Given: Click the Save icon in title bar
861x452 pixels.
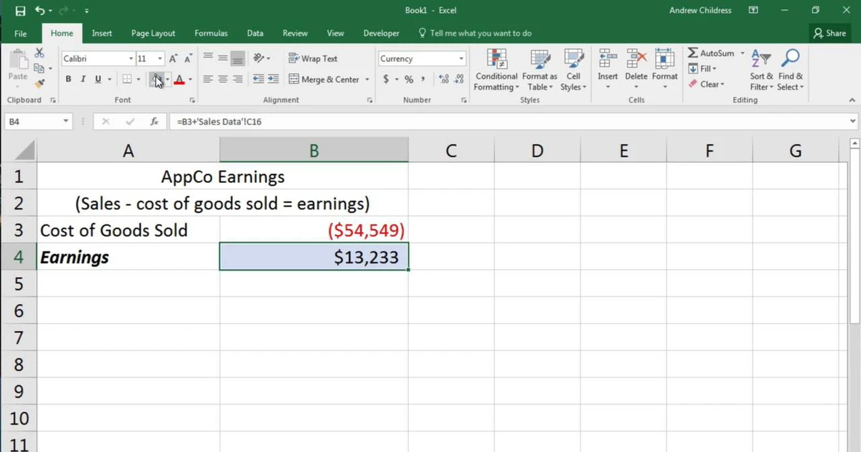Looking at the screenshot, I should [x=20, y=11].
